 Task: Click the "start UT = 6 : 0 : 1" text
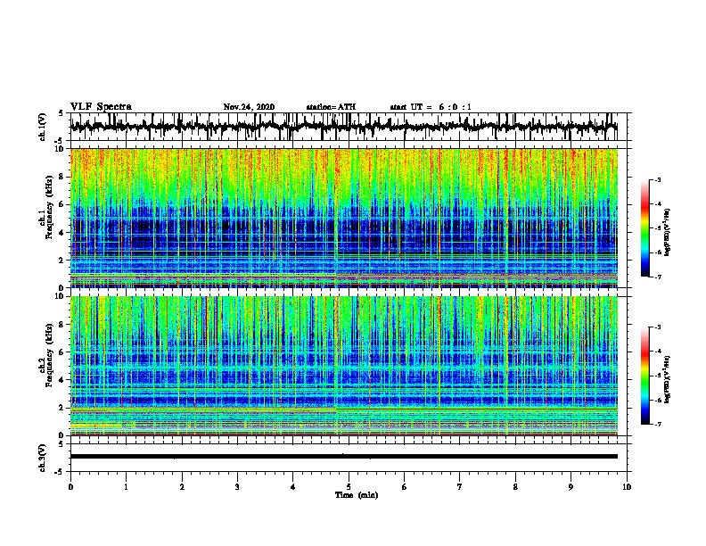coord(431,107)
